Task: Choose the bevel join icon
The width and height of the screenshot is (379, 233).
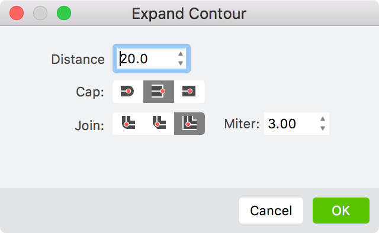Action: pyautogui.click(x=159, y=124)
